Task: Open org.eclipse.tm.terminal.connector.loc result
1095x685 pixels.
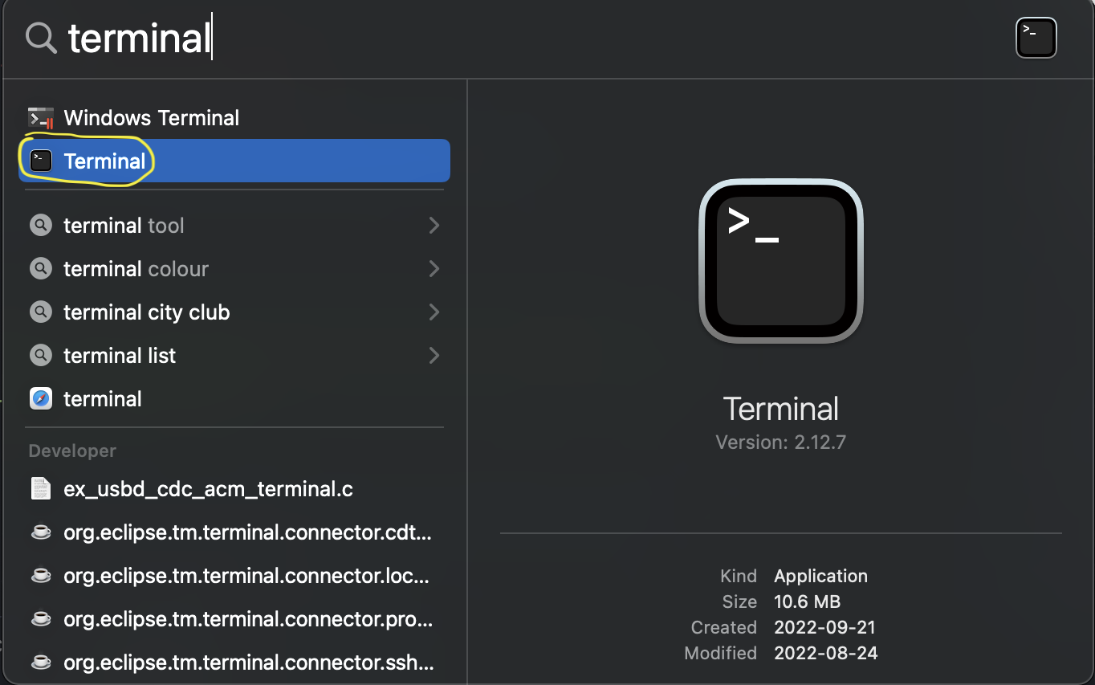Action: (234, 576)
